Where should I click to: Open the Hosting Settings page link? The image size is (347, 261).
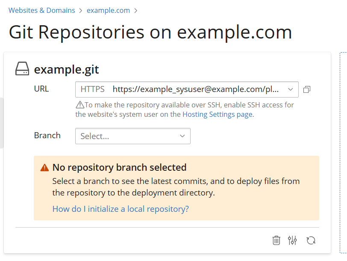pos(218,114)
